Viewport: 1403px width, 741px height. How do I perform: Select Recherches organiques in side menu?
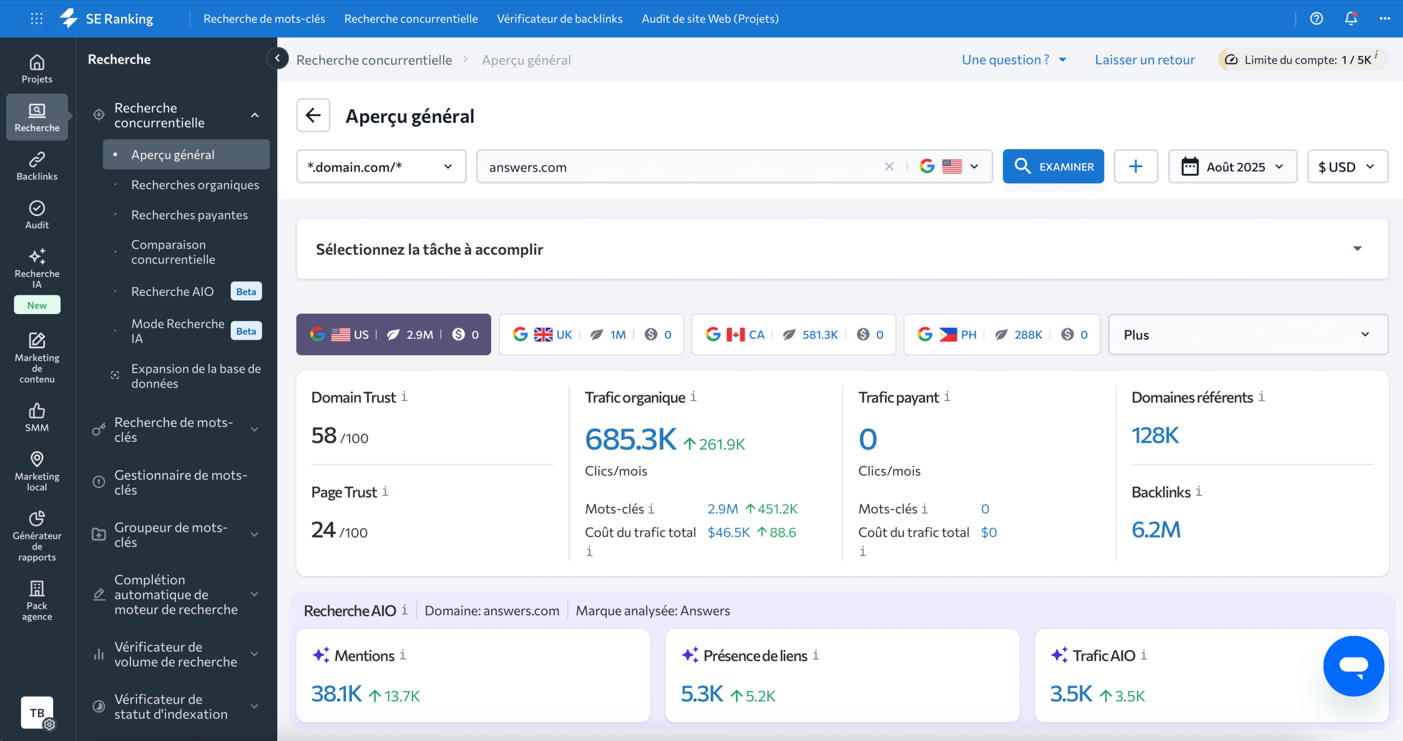(x=195, y=185)
